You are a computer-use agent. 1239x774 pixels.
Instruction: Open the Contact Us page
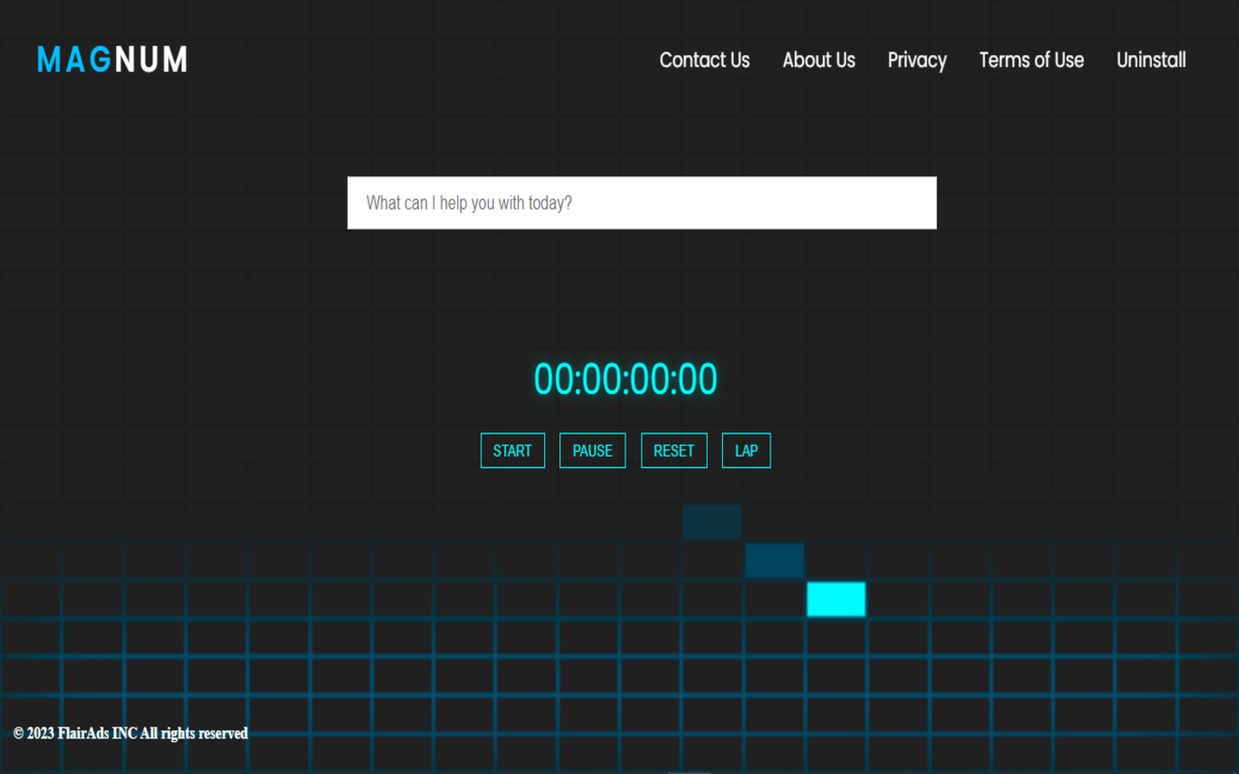tap(705, 60)
